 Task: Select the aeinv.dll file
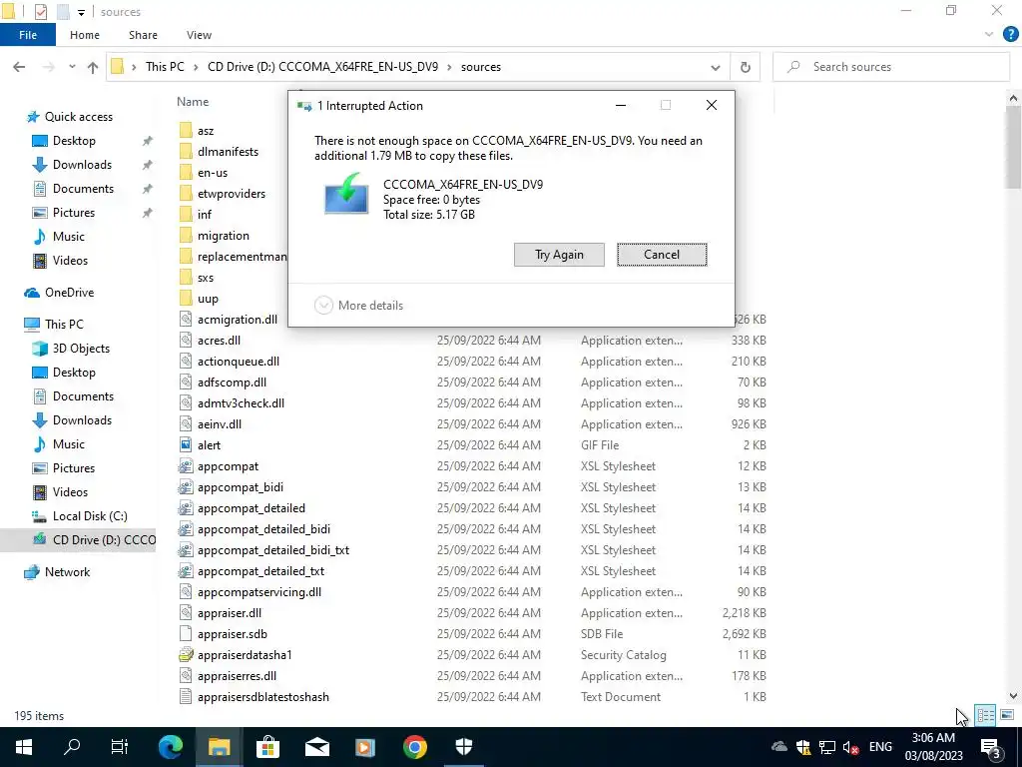[x=219, y=423]
